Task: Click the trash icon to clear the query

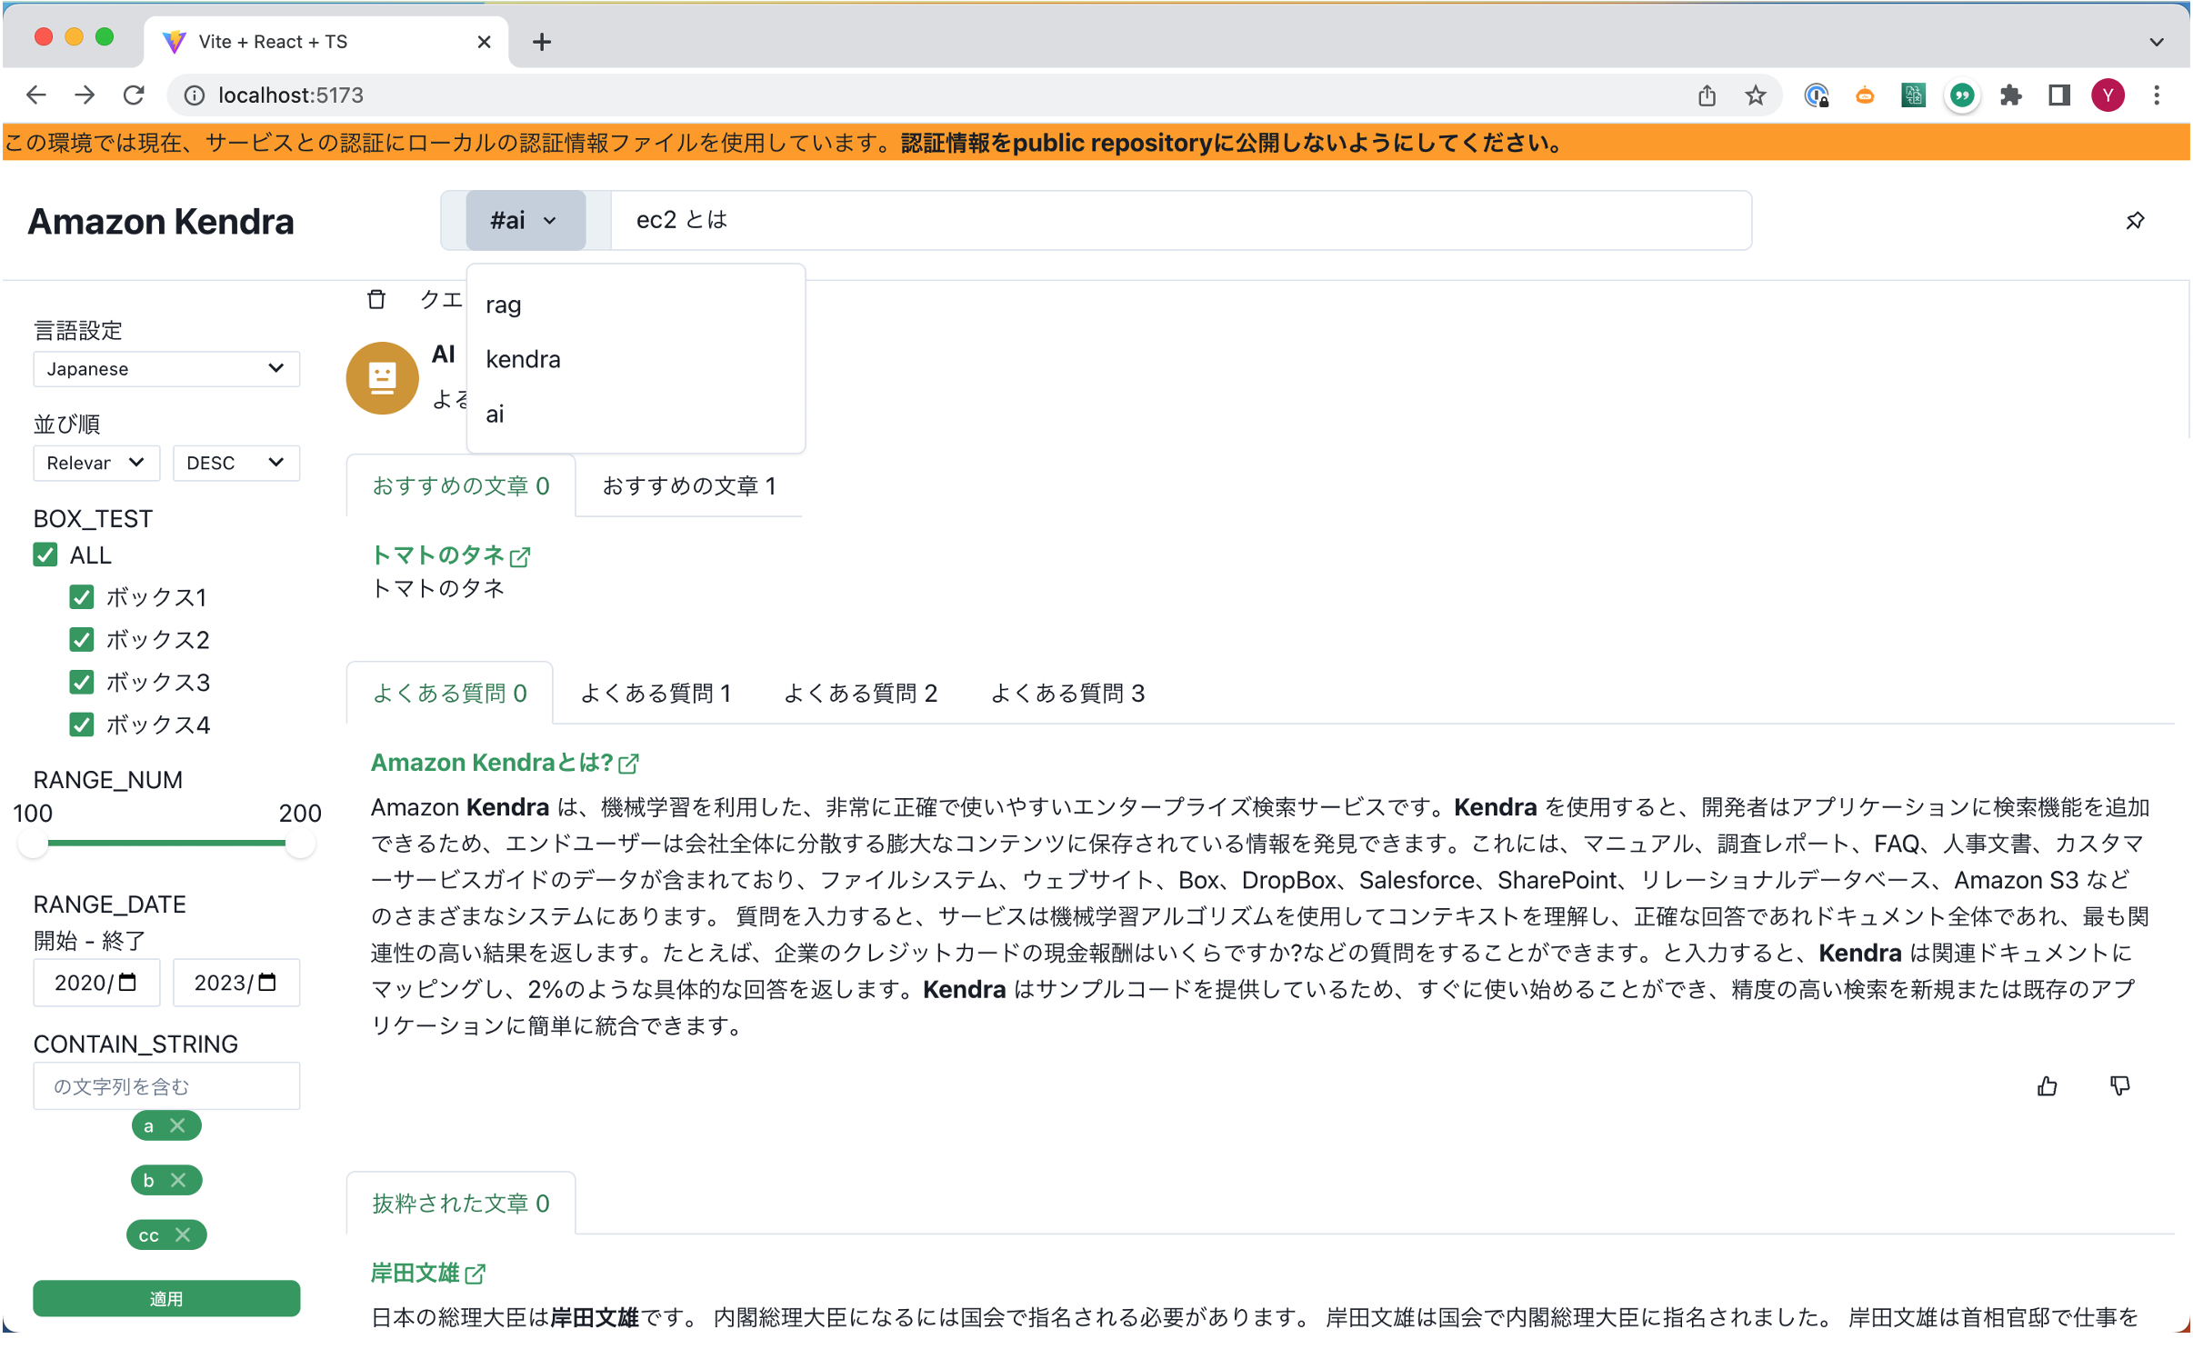Action: pos(376,300)
